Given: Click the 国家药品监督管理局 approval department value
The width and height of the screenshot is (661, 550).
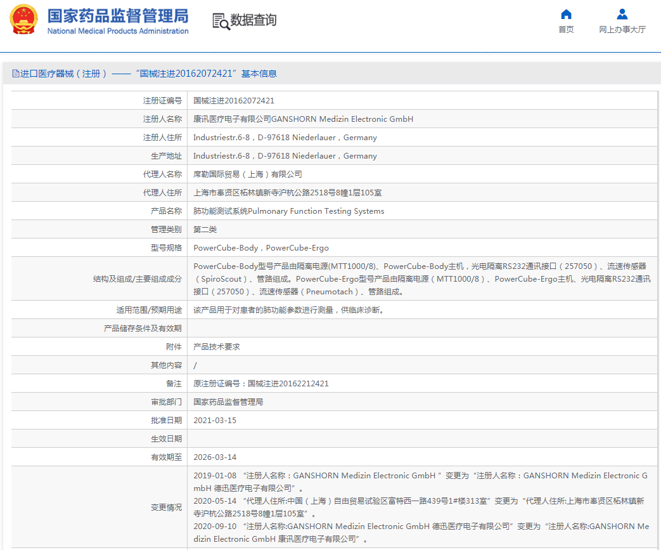Looking at the screenshot, I should point(228,402).
